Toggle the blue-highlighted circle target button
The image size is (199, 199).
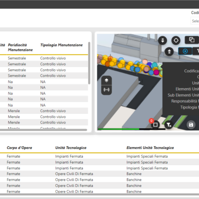185,51
